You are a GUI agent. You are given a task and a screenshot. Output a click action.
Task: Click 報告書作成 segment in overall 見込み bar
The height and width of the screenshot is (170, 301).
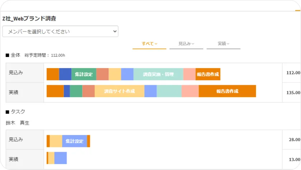point(208,74)
